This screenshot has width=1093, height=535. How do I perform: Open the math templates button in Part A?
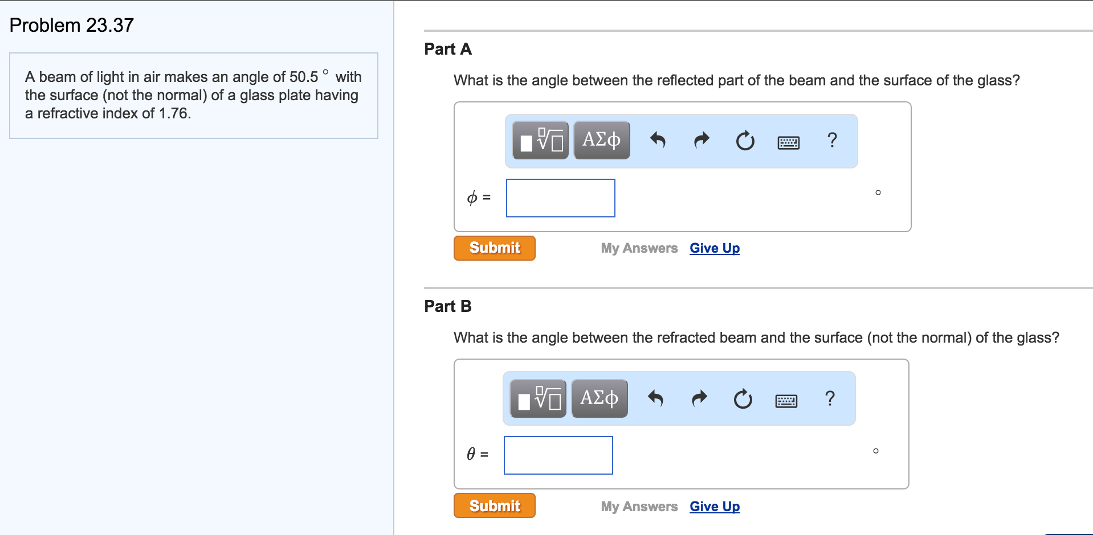click(540, 140)
